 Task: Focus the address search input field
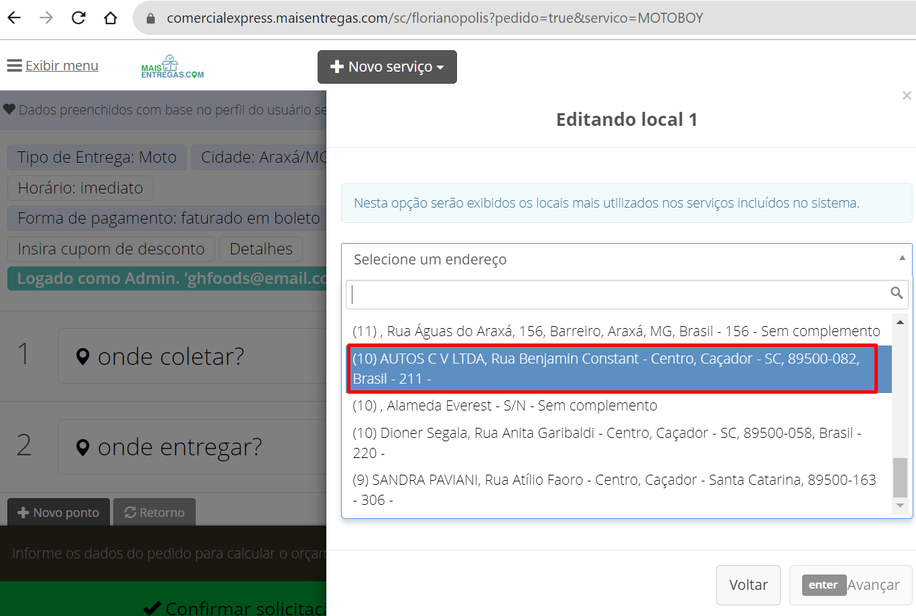[x=627, y=294]
